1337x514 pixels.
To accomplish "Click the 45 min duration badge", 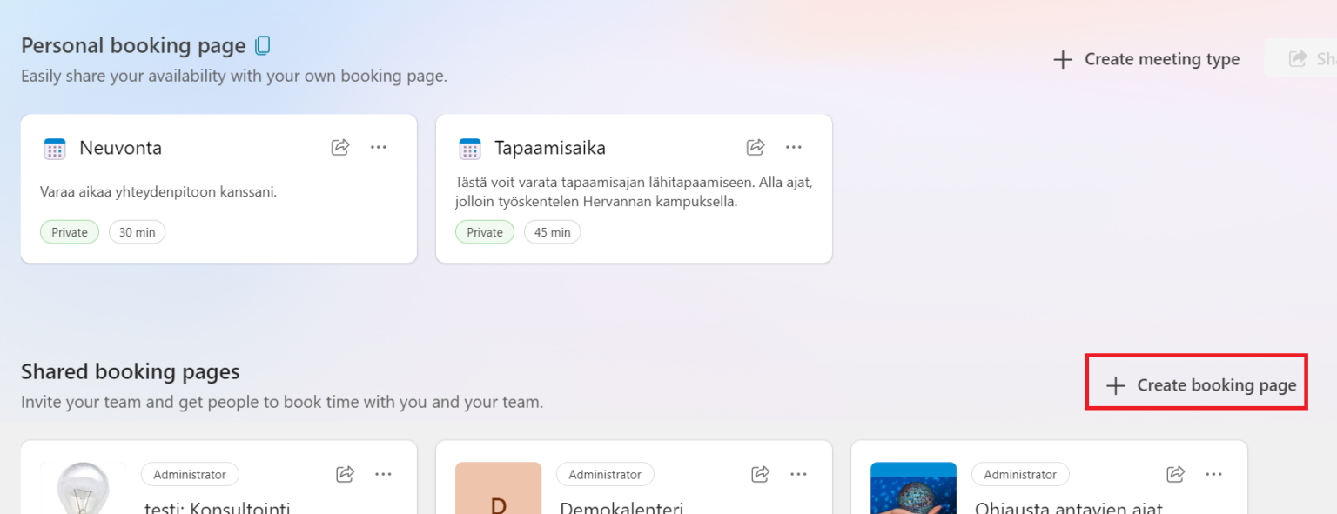I will pos(552,231).
